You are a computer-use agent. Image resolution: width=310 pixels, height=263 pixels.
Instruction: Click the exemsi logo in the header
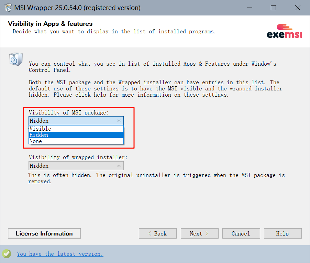coord(285,31)
